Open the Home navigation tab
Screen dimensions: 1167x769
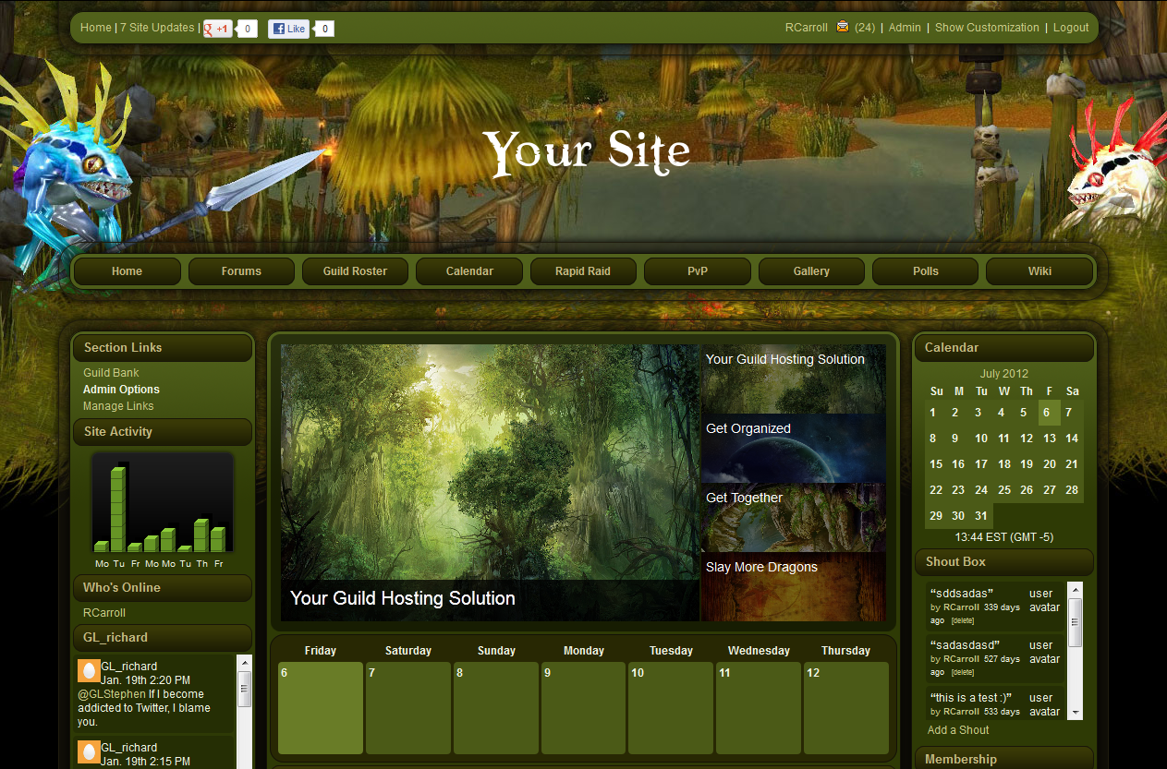point(128,271)
